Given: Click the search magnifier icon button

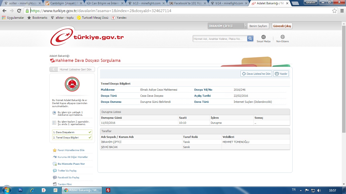Looking at the screenshot, I should point(250,39).
